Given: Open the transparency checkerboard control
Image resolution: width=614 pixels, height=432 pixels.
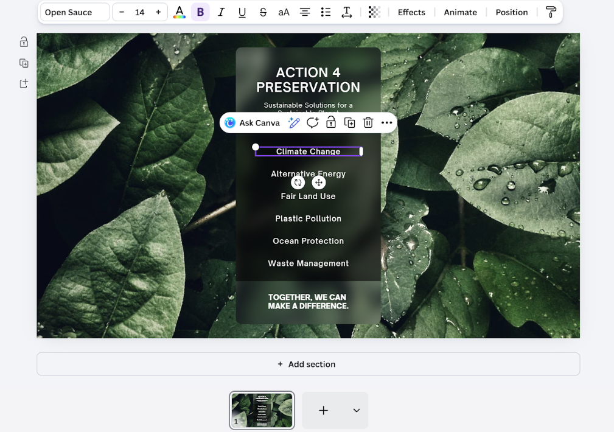Looking at the screenshot, I should [x=374, y=12].
